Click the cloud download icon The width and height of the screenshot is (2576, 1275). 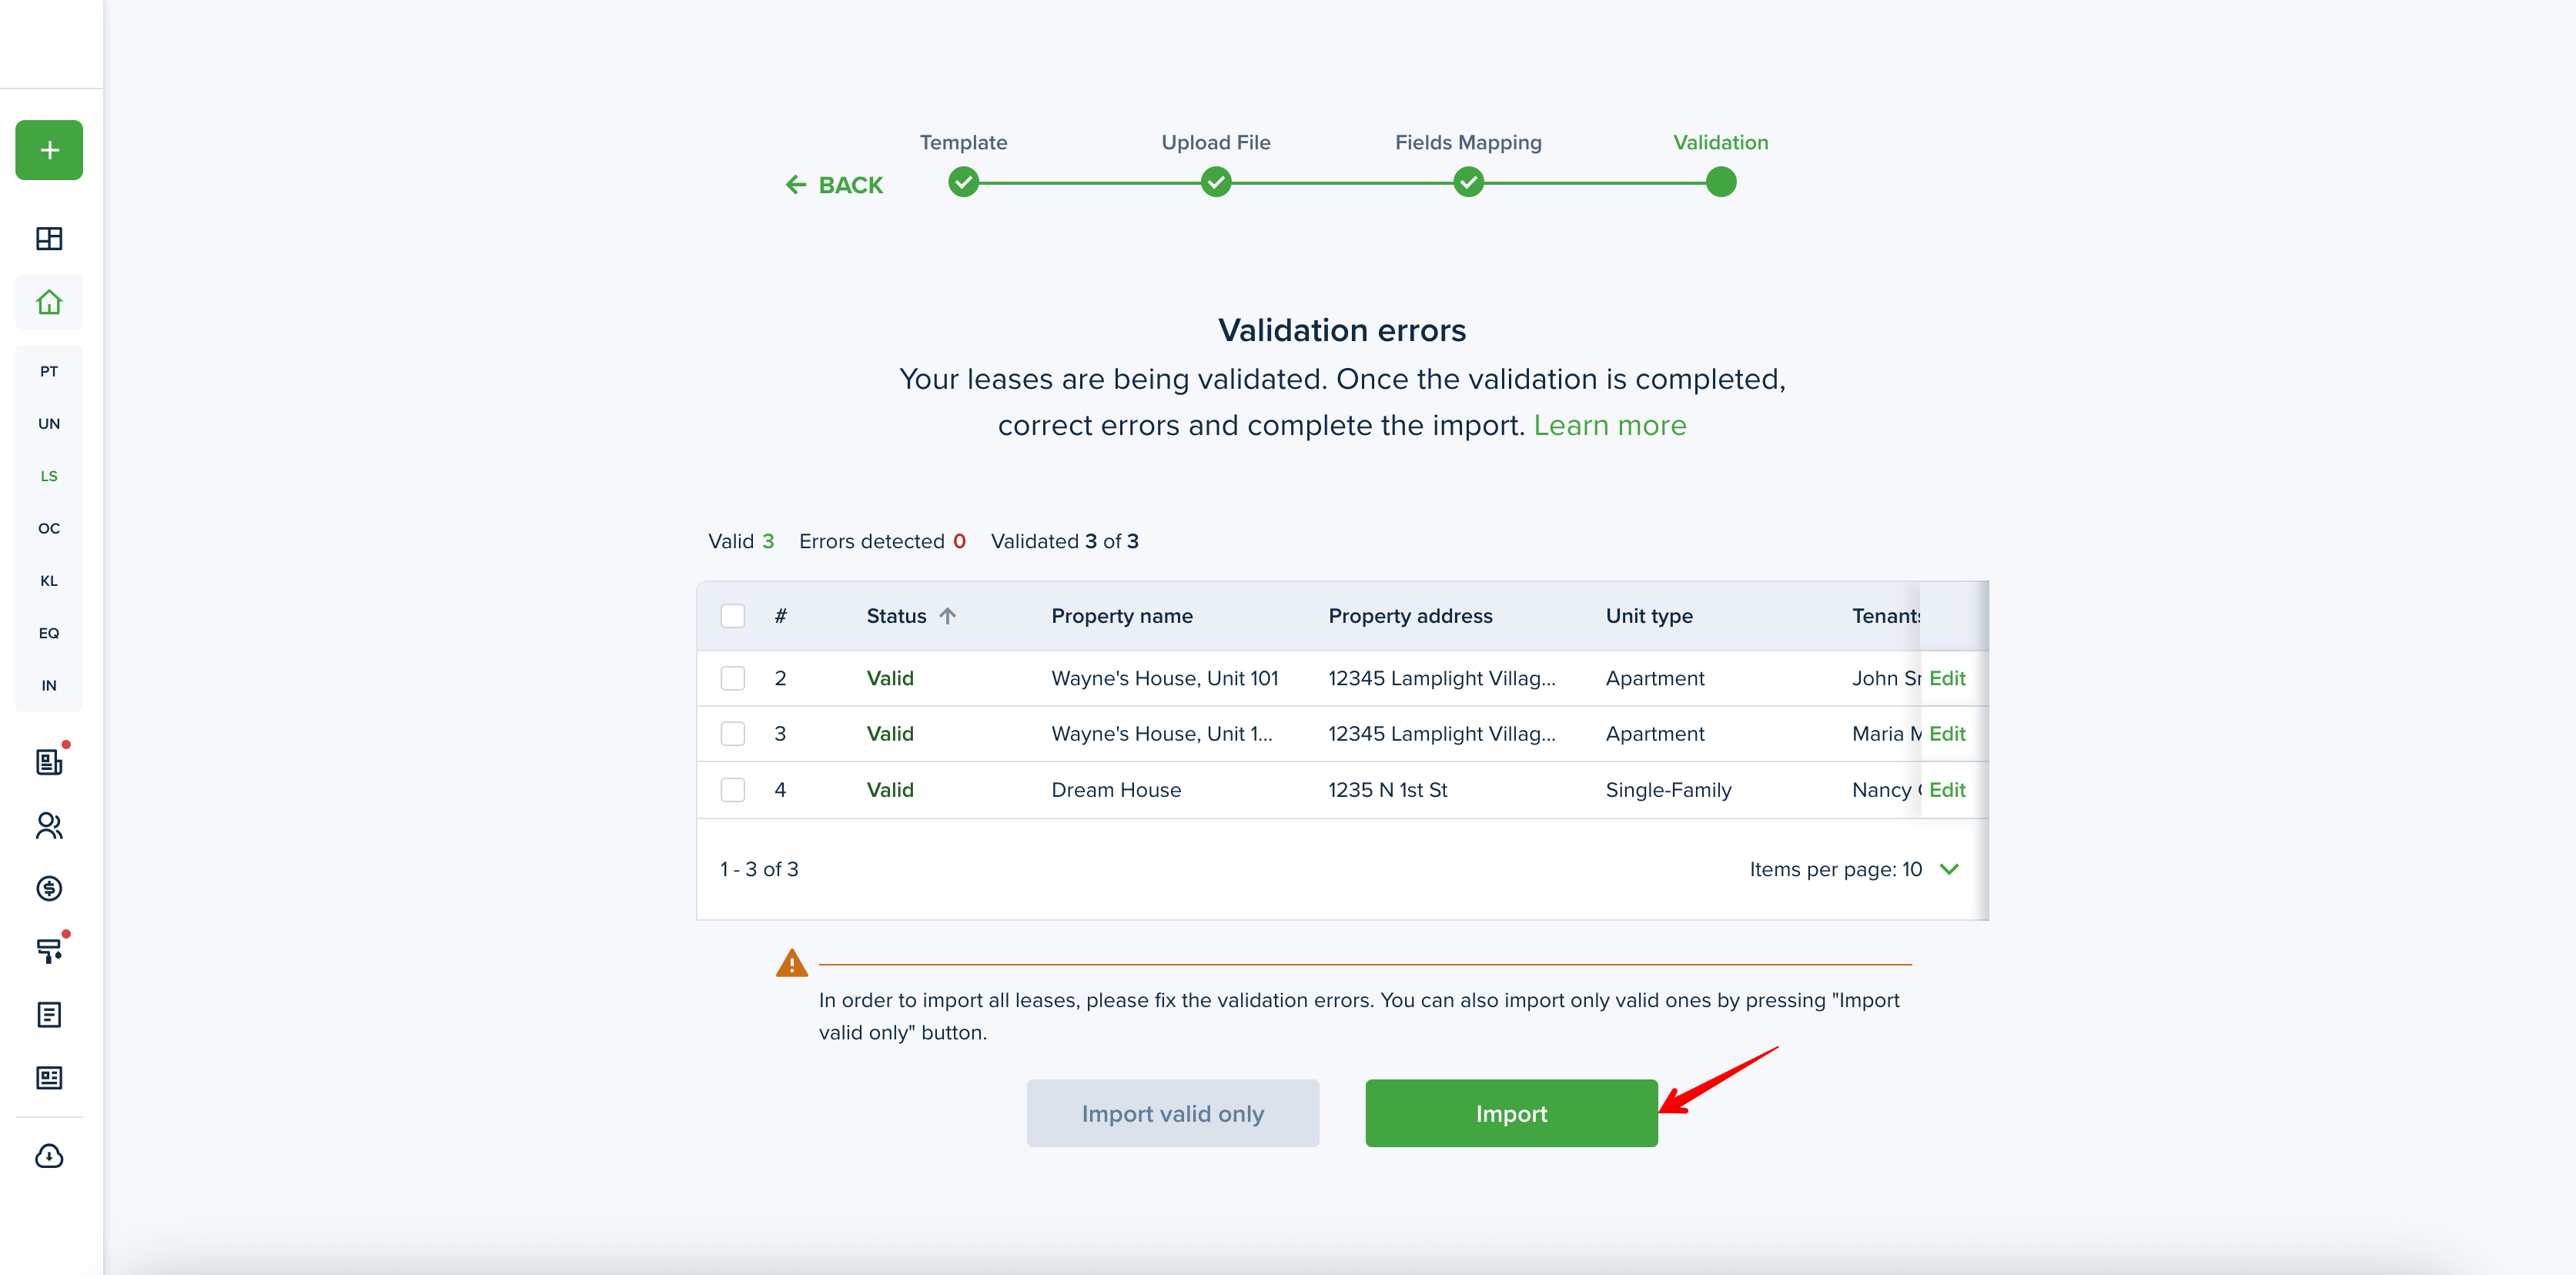(49, 1156)
